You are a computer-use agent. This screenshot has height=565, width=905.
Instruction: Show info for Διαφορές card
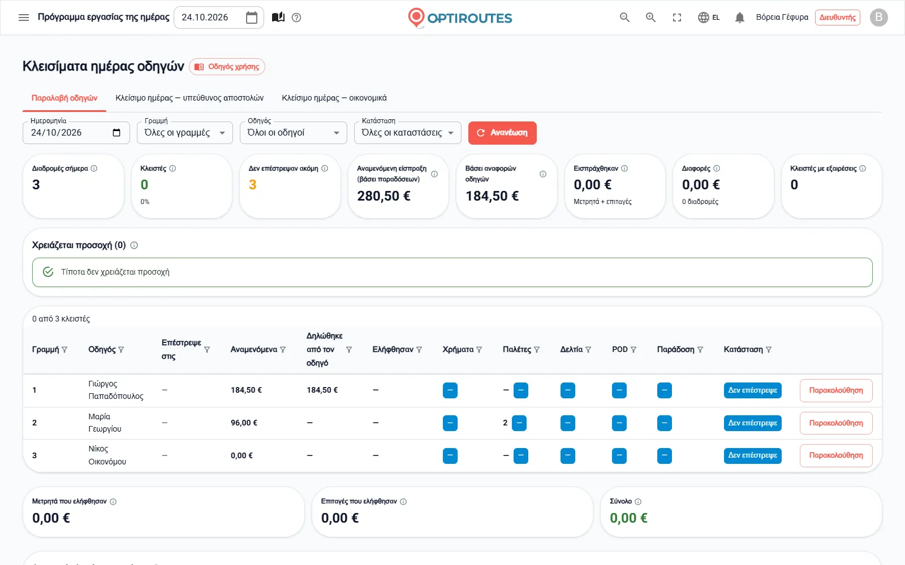(717, 168)
